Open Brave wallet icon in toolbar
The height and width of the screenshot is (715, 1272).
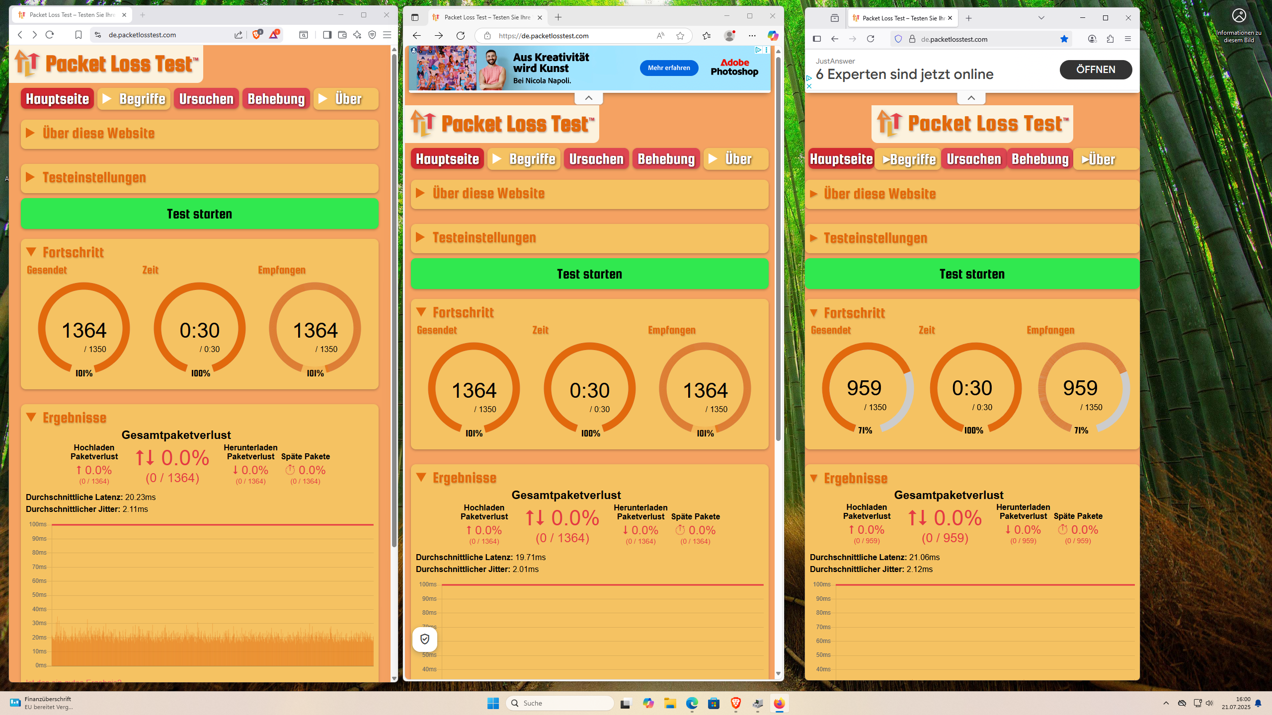[x=342, y=35]
